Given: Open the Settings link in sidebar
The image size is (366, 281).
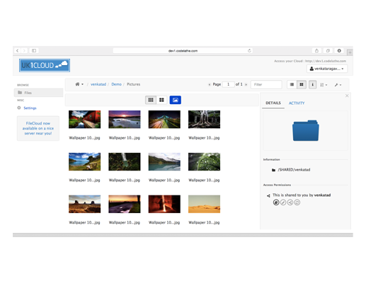Looking at the screenshot, I should click(x=30, y=108).
